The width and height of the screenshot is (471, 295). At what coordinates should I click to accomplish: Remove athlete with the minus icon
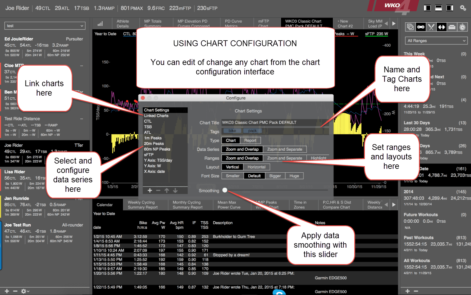click(x=15, y=291)
